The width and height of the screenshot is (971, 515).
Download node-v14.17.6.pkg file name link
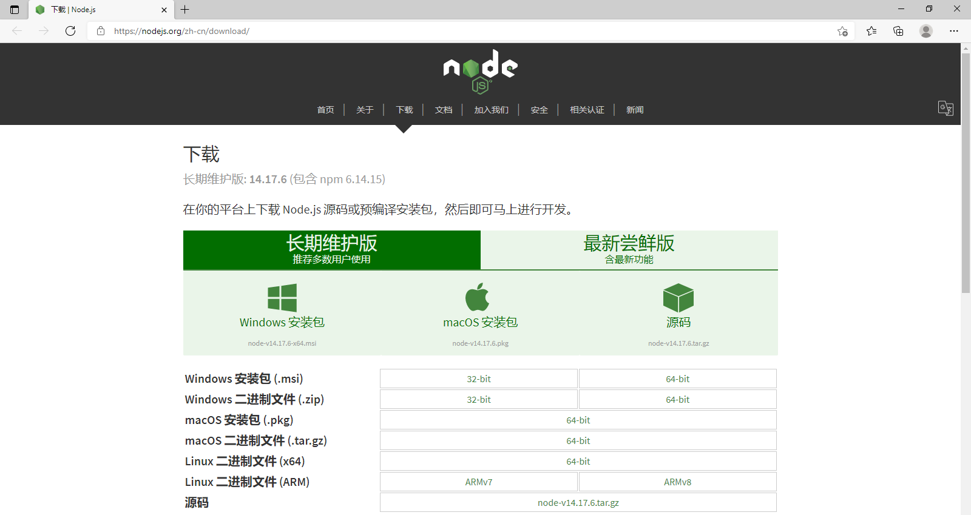(481, 343)
